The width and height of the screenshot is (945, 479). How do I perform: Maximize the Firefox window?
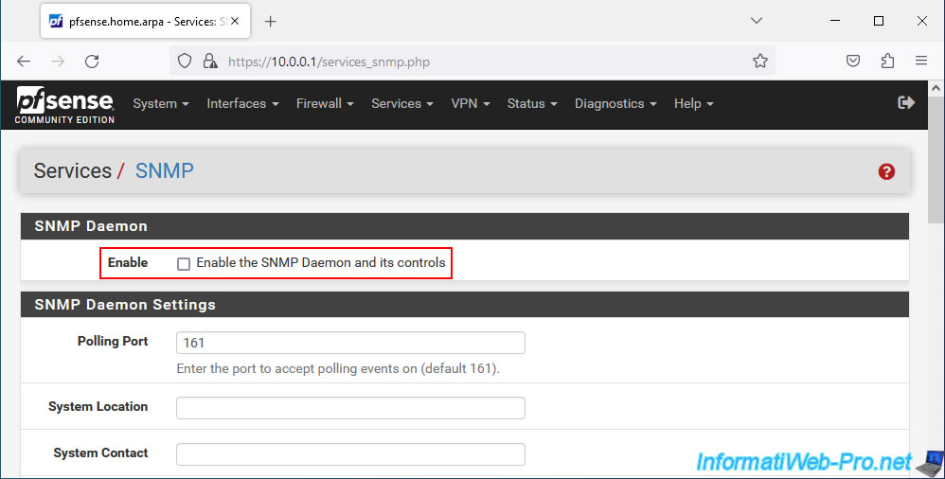pyautogui.click(x=878, y=21)
